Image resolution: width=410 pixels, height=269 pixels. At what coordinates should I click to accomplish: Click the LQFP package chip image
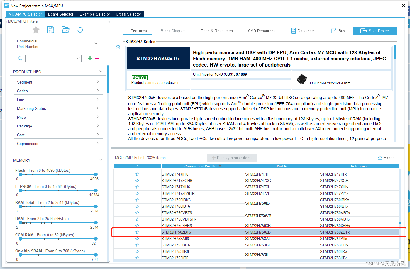click(301, 79)
